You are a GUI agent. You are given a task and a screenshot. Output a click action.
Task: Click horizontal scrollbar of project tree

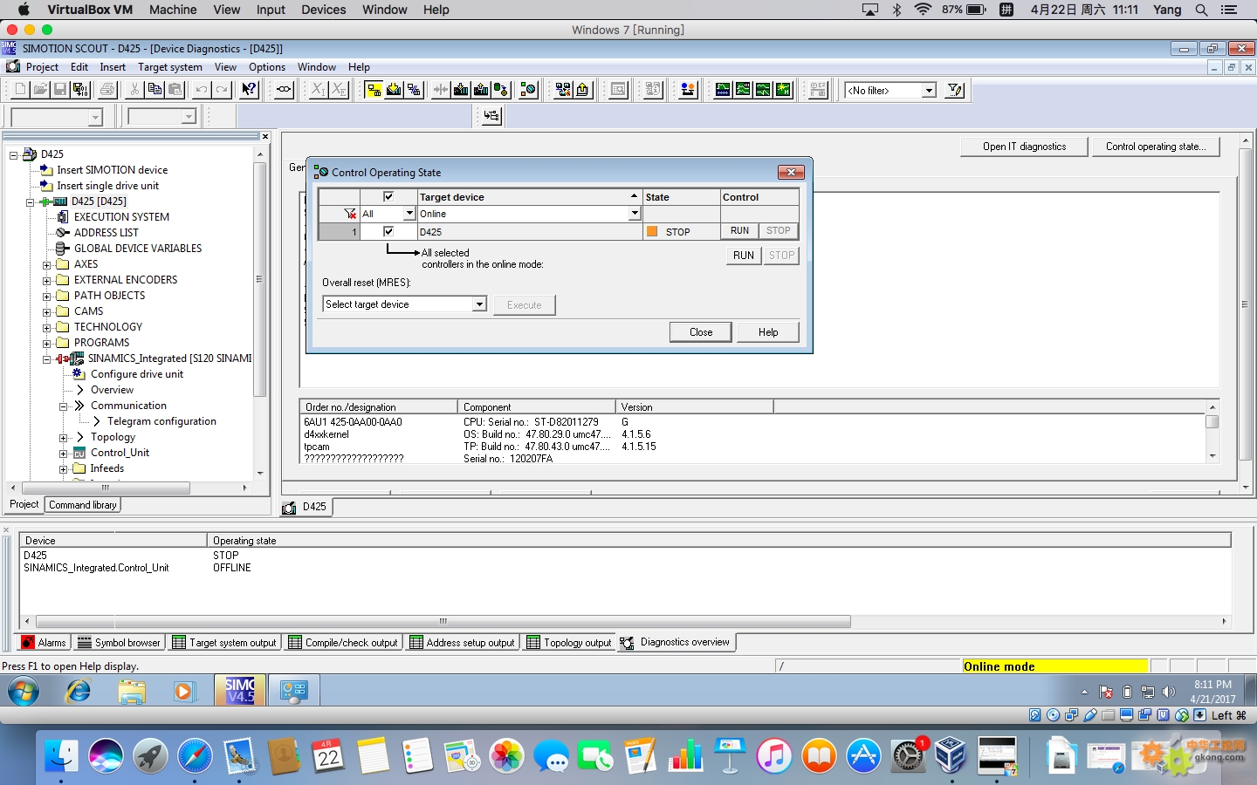click(x=106, y=488)
